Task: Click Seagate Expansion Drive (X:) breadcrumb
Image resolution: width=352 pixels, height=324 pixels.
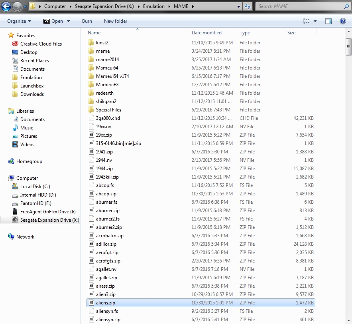Action: point(104,6)
